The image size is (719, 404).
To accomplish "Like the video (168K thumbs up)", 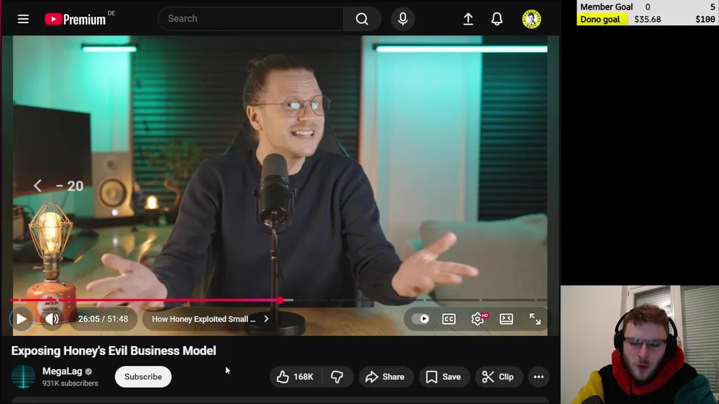I will click(295, 377).
